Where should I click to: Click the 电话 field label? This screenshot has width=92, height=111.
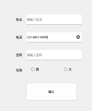pyautogui.click(x=19, y=37)
